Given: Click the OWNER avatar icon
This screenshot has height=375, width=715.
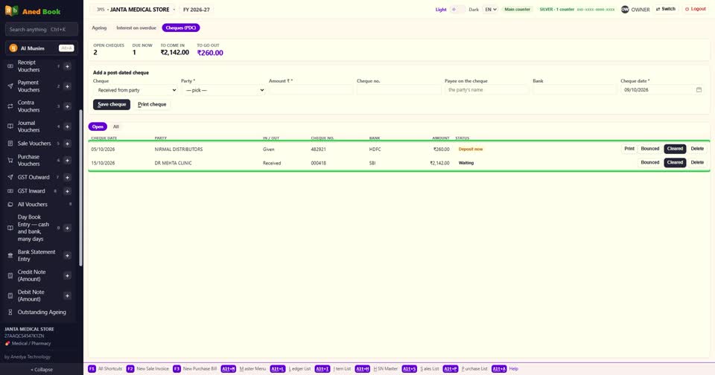Looking at the screenshot, I should (625, 9).
